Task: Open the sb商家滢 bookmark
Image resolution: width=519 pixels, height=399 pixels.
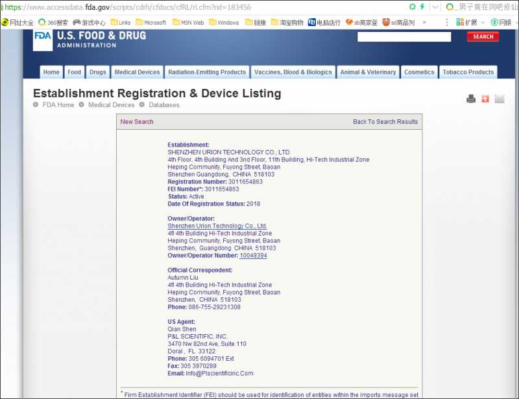Action: [x=361, y=23]
